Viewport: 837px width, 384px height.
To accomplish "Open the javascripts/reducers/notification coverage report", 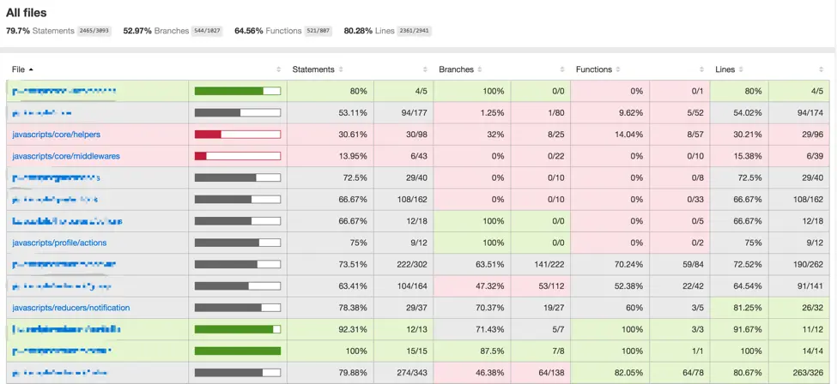I will click(x=70, y=308).
